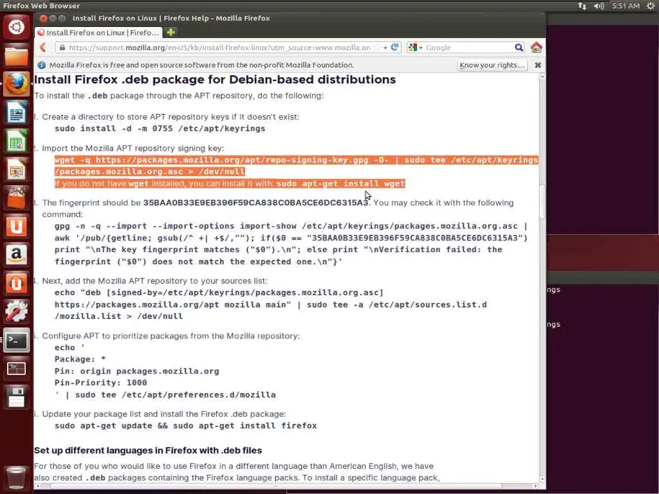Image resolution: width=659 pixels, height=494 pixels.
Task: Click the 5:51 AM clock indicator
Action: [x=626, y=6]
